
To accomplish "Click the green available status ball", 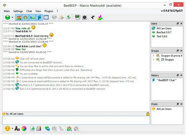I will [8, 18].
